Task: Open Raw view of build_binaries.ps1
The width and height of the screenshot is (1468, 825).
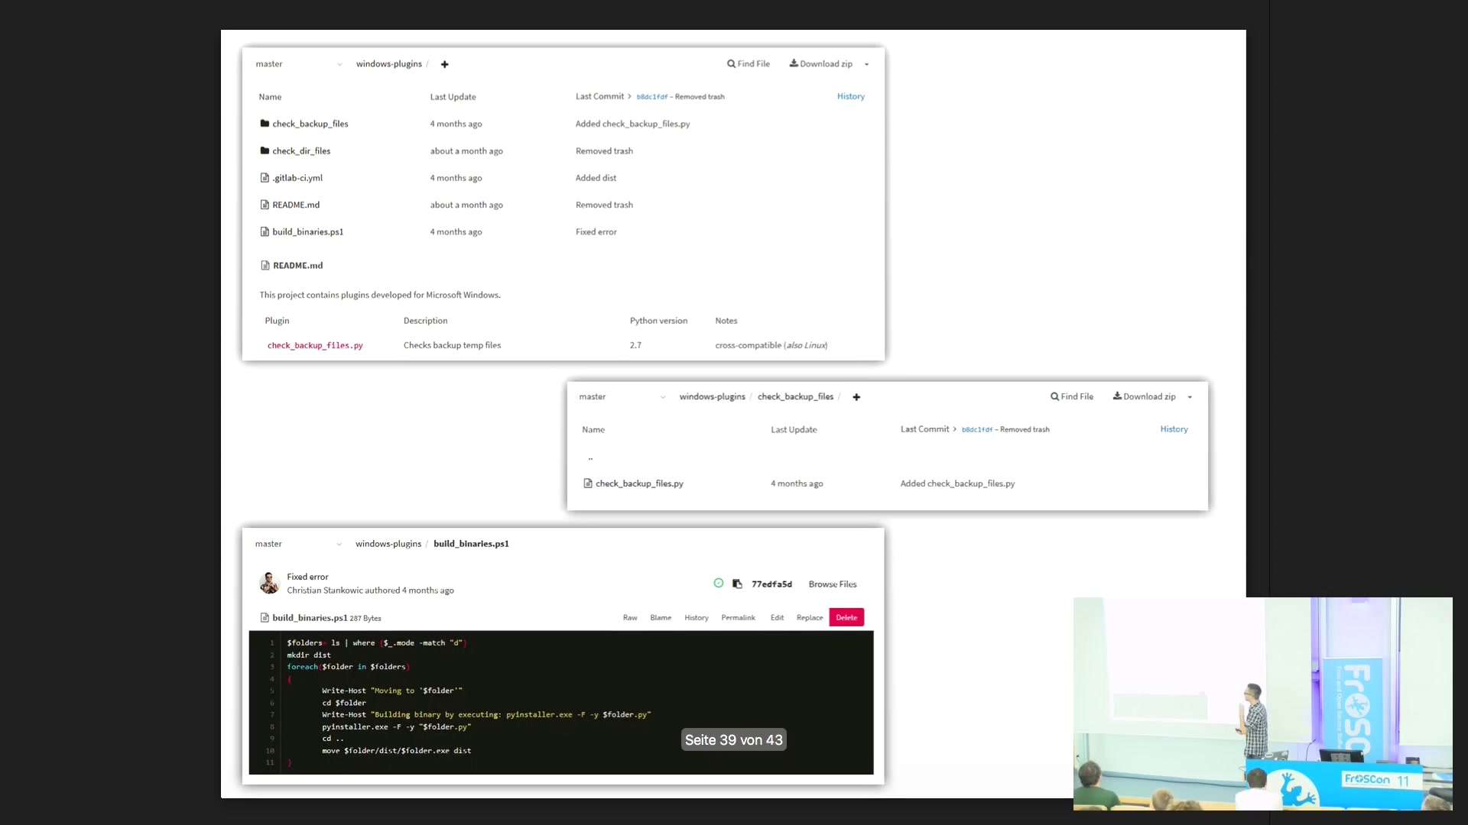Action: pyautogui.click(x=630, y=618)
